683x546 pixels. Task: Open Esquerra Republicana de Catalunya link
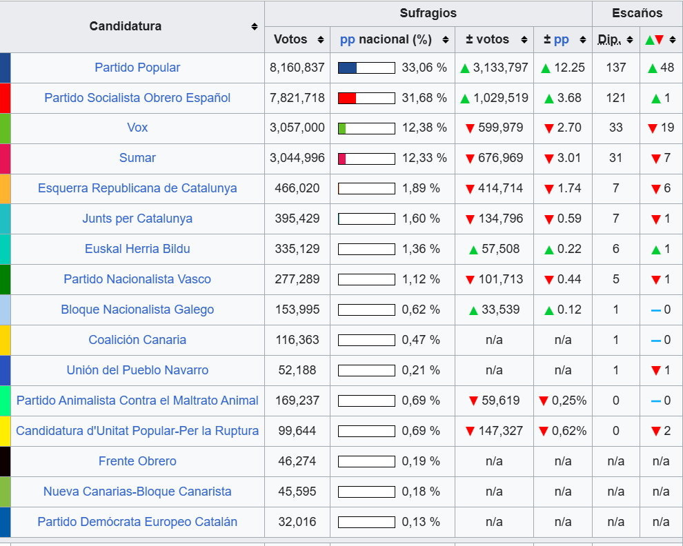[x=137, y=188]
